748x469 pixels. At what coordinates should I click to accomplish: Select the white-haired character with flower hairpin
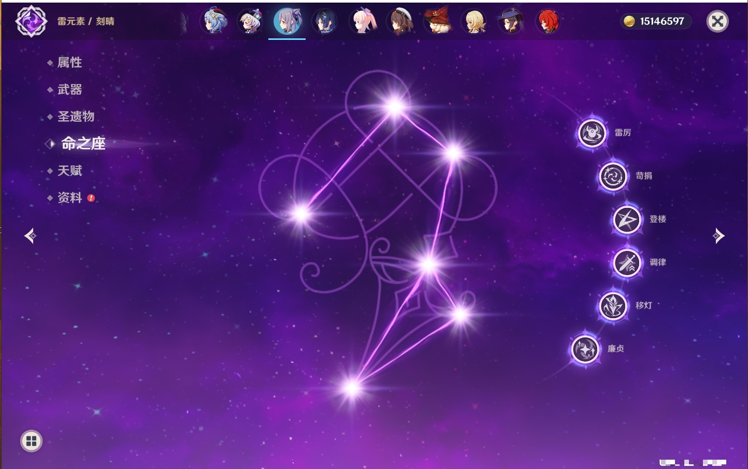[251, 22]
